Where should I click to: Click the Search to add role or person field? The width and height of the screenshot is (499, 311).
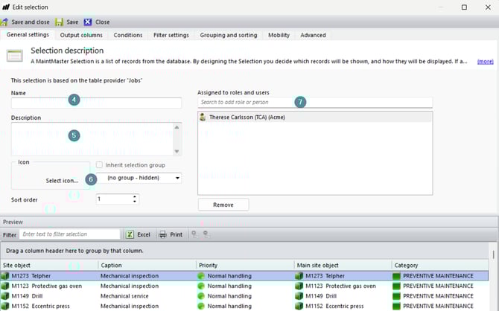click(315, 102)
